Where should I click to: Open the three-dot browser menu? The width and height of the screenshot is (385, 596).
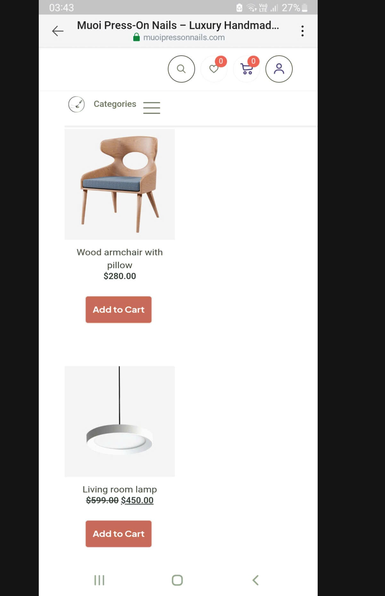point(302,31)
